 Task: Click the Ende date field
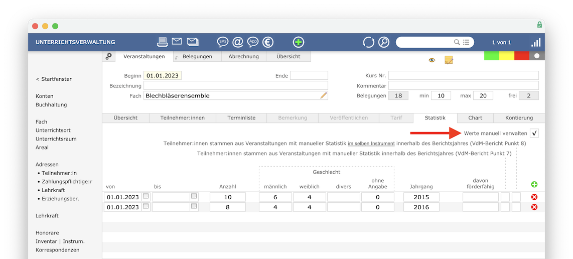tap(309, 76)
